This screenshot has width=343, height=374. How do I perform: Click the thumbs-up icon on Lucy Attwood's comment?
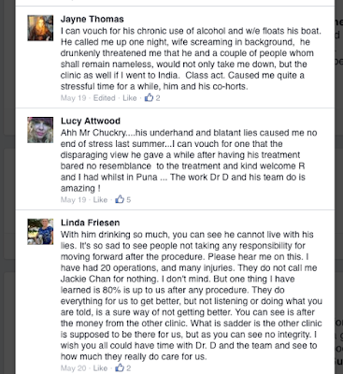120,199
